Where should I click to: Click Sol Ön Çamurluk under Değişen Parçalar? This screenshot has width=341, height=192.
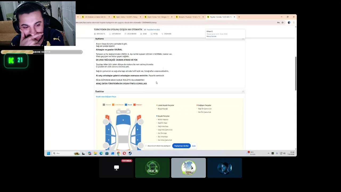point(205,112)
